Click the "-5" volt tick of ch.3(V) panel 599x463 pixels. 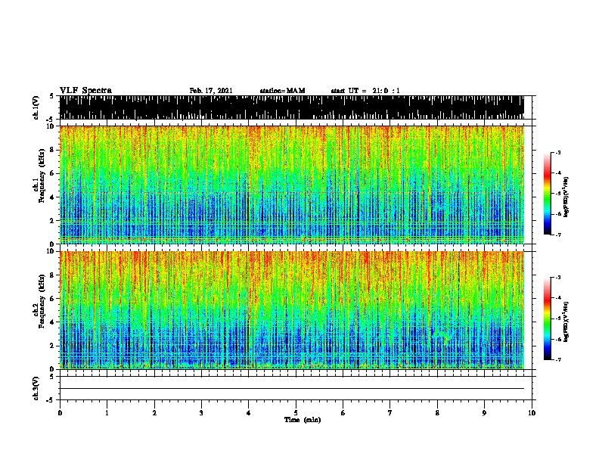(51, 400)
